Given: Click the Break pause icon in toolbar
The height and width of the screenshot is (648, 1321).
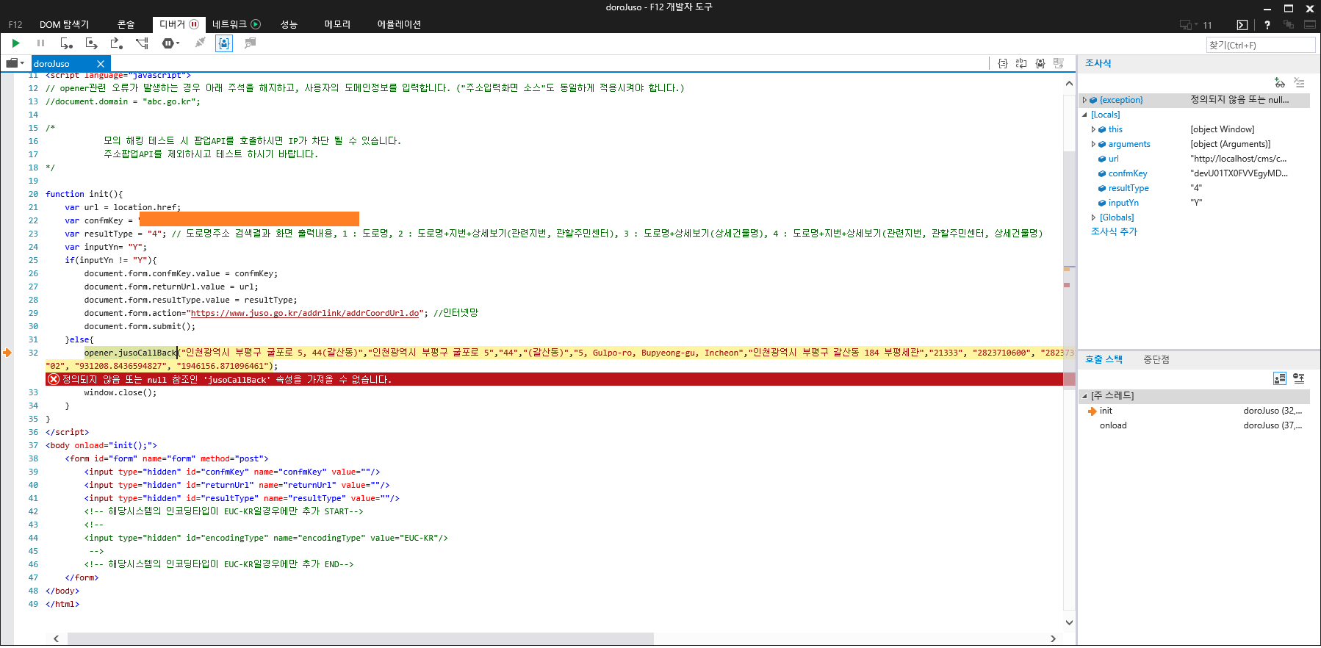Looking at the screenshot, I should 41,43.
